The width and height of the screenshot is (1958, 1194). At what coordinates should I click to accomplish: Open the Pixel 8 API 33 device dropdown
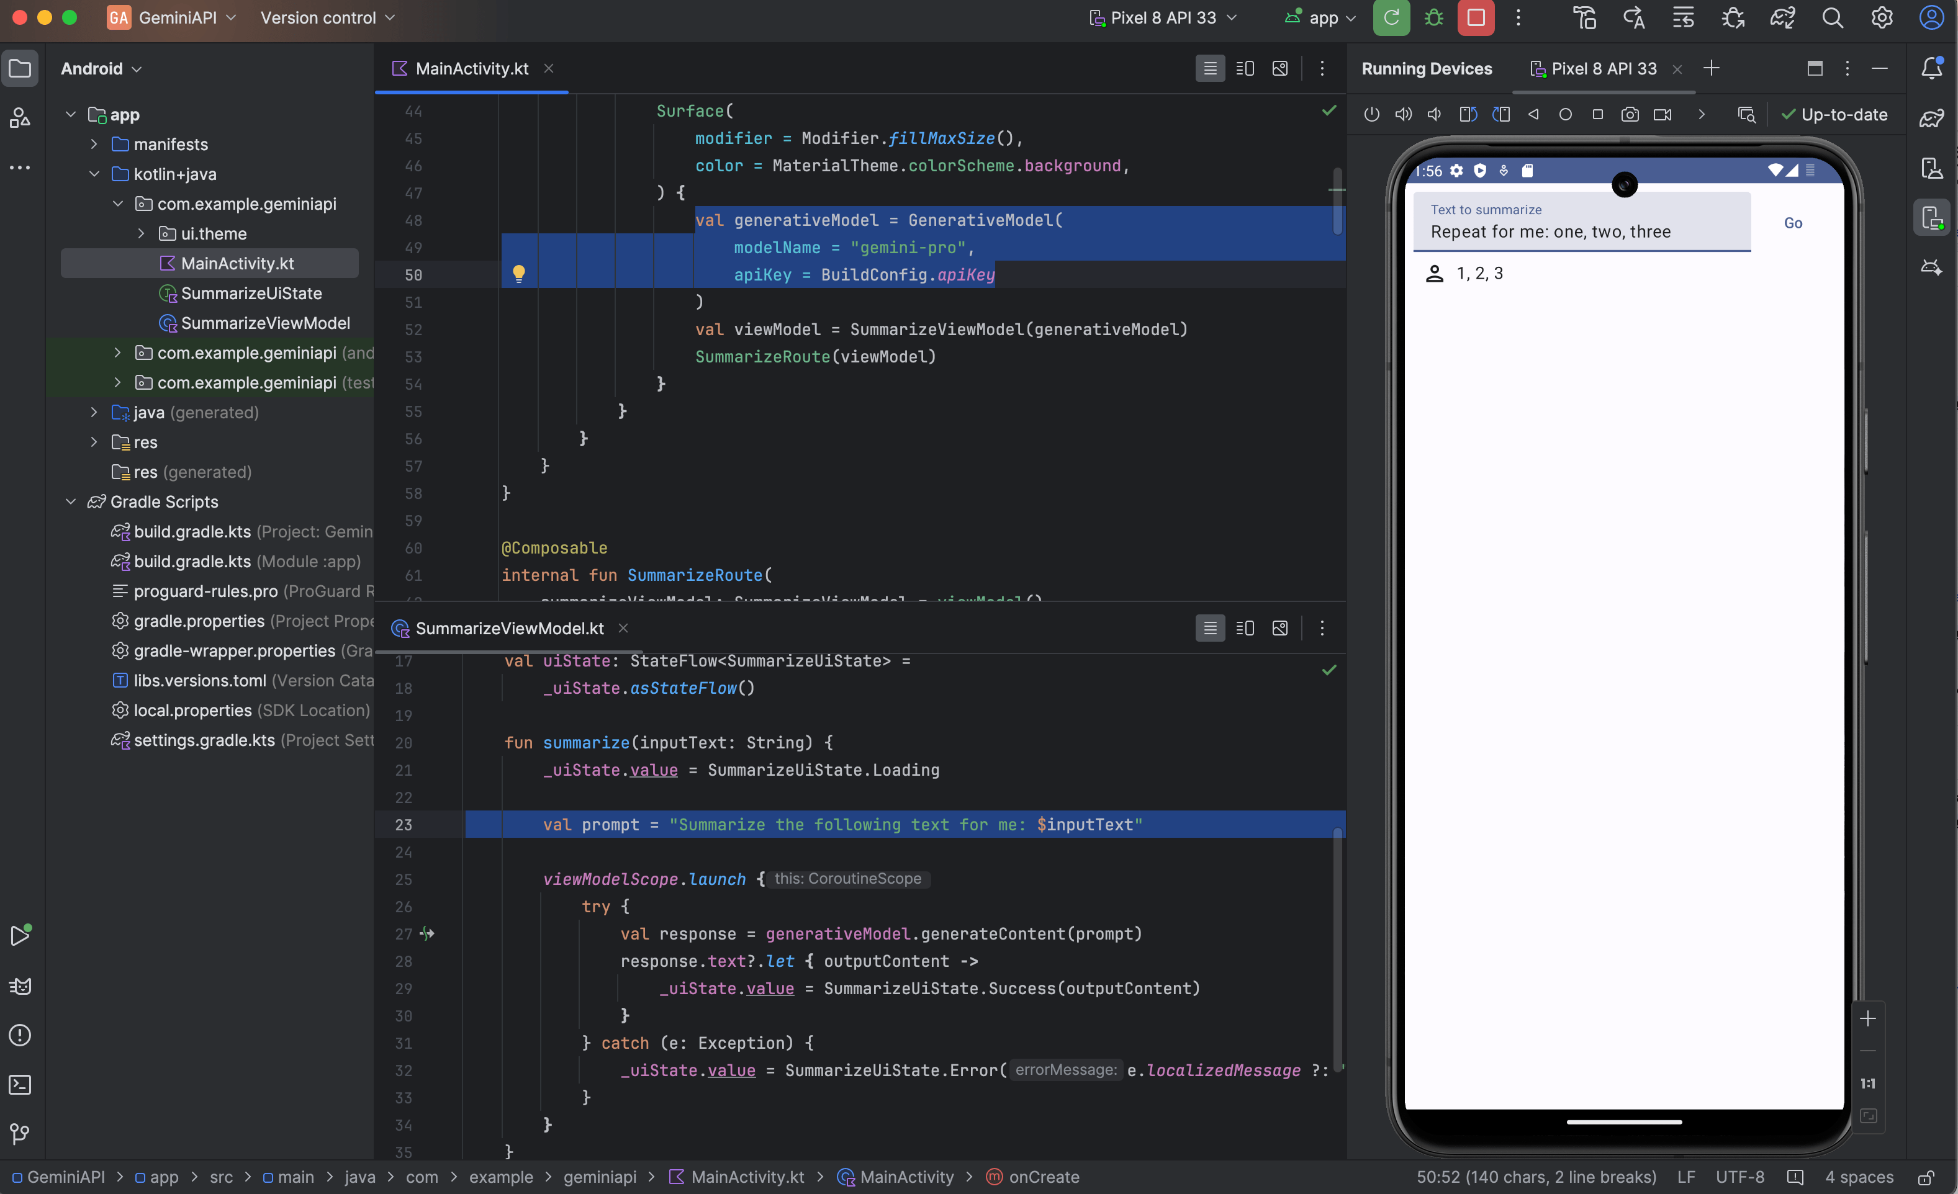(x=1163, y=18)
